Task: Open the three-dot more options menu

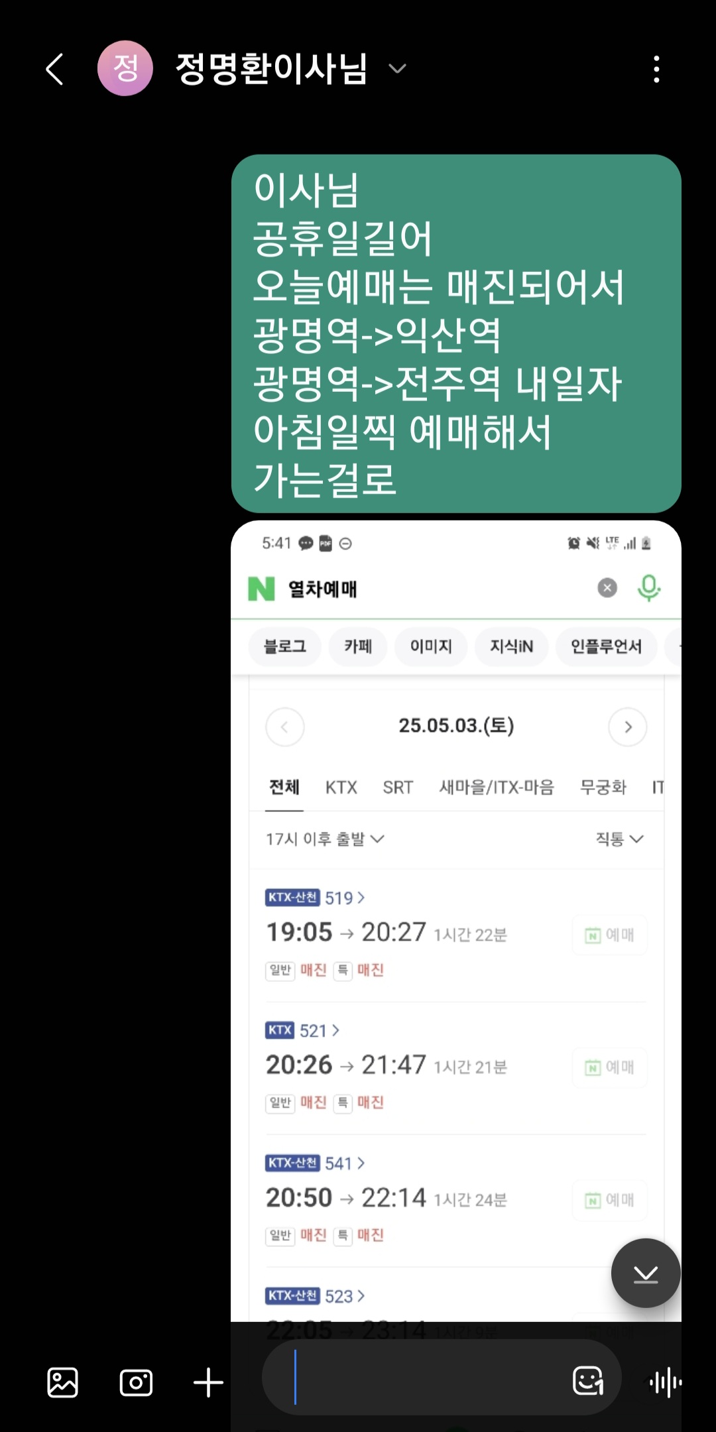Action: coord(656,69)
